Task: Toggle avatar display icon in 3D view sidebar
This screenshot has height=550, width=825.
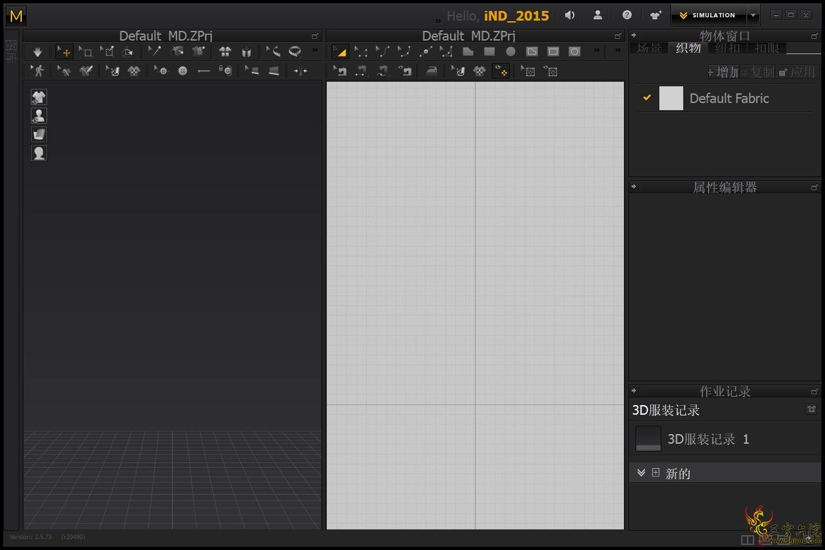Action: pos(39,116)
